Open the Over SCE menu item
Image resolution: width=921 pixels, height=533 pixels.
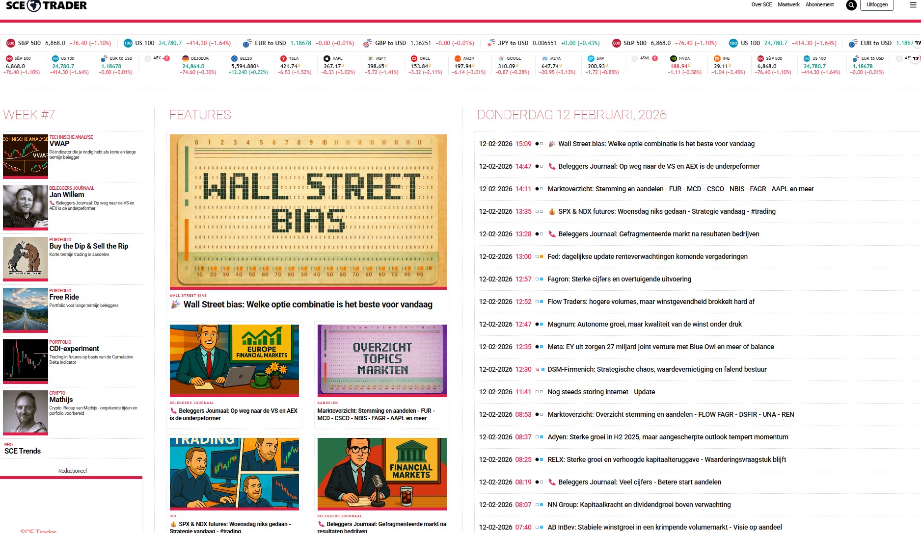click(761, 4)
